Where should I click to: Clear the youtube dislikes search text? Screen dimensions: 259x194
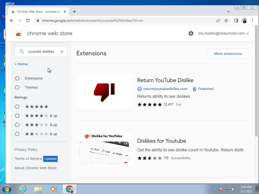coord(62,52)
